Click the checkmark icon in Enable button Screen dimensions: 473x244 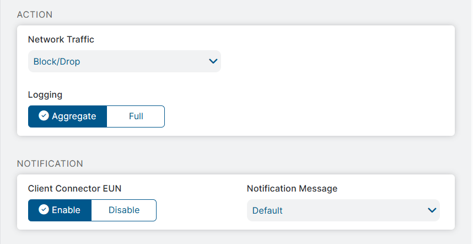point(44,210)
